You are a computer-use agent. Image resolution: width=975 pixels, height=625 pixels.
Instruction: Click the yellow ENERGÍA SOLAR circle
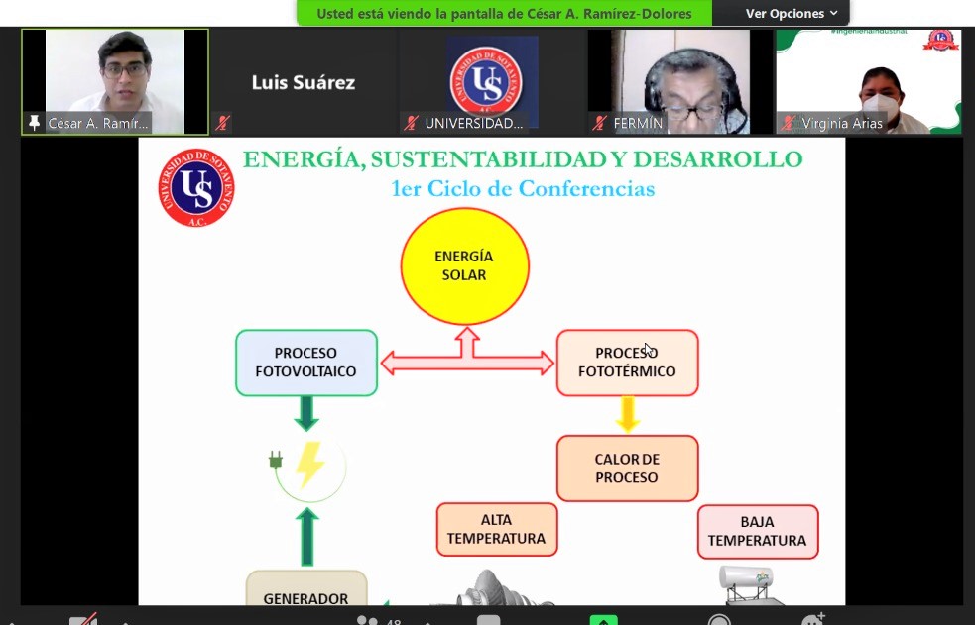(x=464, y=266)
